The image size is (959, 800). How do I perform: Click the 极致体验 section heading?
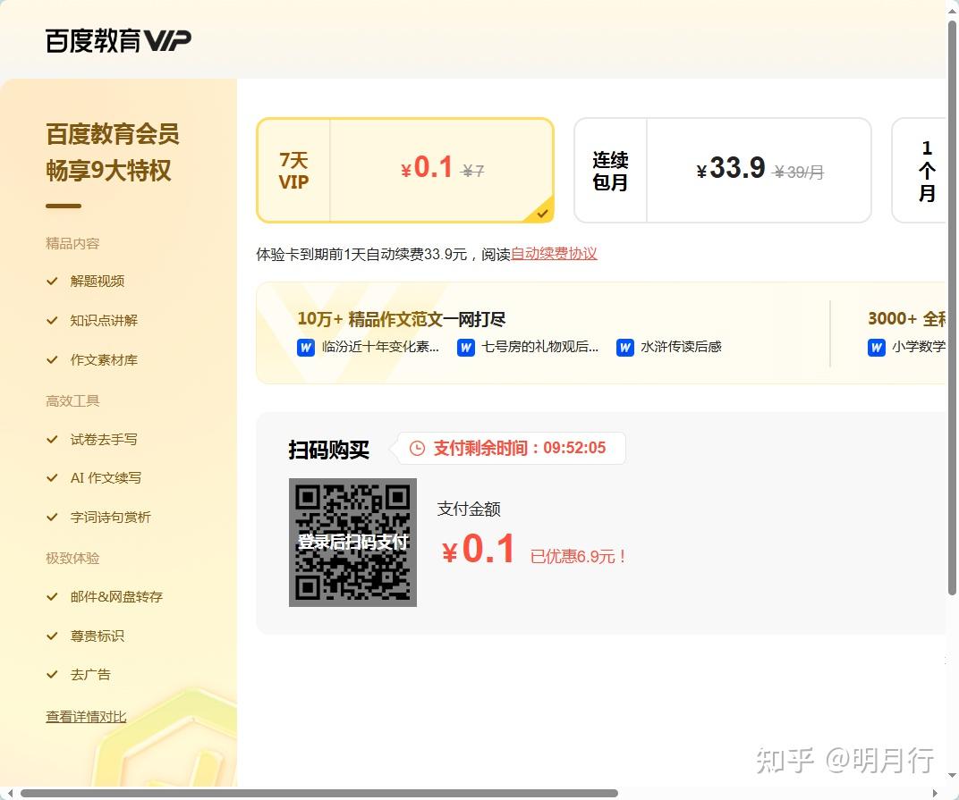(x=72, y=558)
